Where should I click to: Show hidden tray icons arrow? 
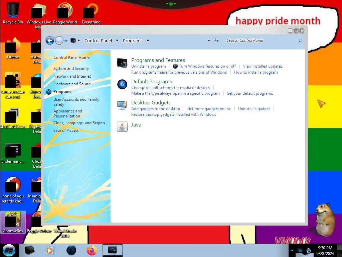(x=292, y=251)
